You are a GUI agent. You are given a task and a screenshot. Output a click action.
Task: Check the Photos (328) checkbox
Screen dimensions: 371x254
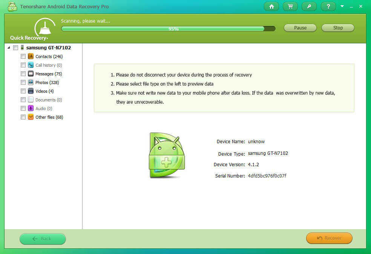(23, 82)
